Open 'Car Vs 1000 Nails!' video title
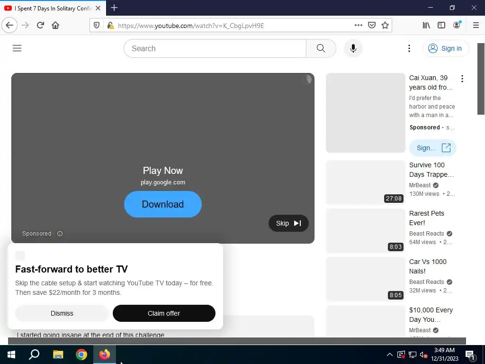Viewport: 485px width, 364px height. point(428,266)
